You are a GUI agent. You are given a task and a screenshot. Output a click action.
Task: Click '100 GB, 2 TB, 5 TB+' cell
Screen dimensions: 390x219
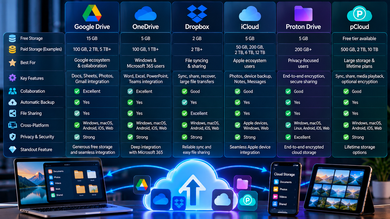pyautogui.click(x=92, y=49)
